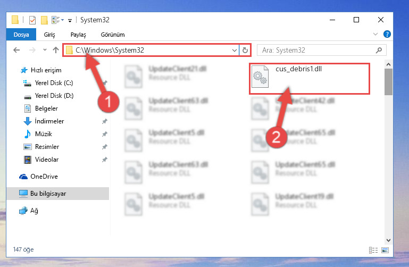The height and width of the screenshot is (267, 409).
Task: Click the Properties checkmark icon in title bar
Action: pyautogui.click(x=32, y=20)
